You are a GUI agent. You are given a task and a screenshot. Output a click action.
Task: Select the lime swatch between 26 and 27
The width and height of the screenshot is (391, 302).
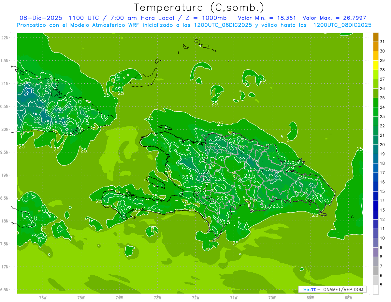coord(376,84)
